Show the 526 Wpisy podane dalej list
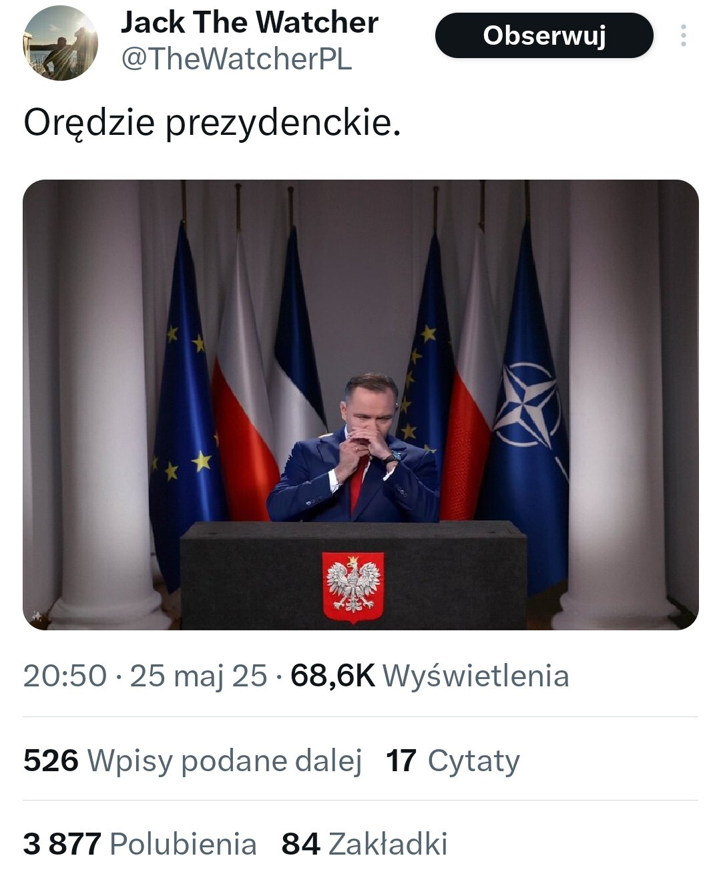The width and height of the screenshot is (721, 870). click(192, 760)
